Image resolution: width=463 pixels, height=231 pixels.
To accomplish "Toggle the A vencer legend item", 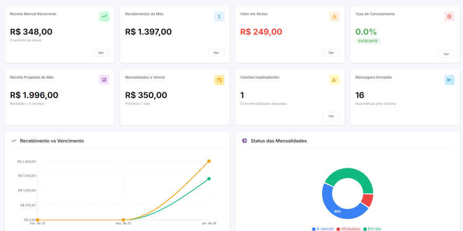I will click(x=323, y=228).
